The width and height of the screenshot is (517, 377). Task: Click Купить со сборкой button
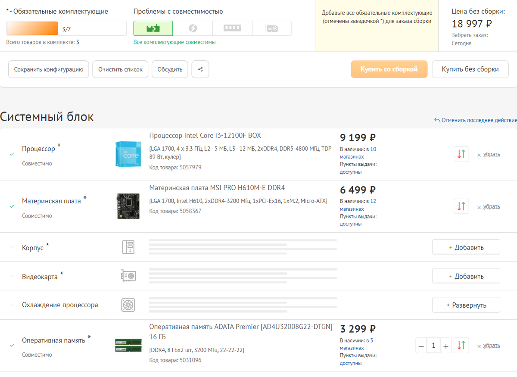click(x=389, y=69)
